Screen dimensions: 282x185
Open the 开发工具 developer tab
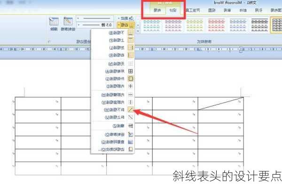193,10
